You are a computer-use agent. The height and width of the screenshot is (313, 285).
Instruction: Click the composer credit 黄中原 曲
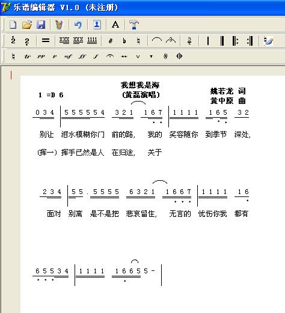tap(228, 101)
